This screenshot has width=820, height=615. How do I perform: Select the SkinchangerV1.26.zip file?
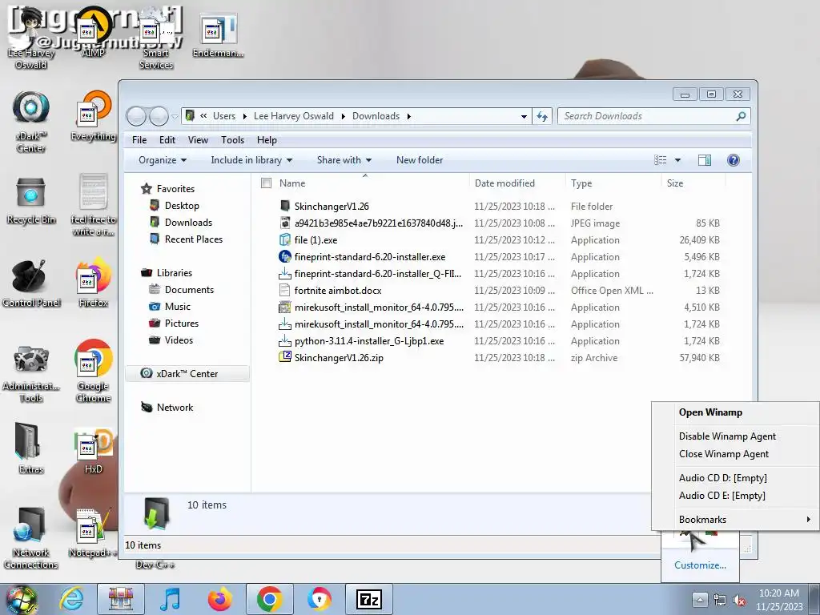pyautogui.click(x=339, y=358)
